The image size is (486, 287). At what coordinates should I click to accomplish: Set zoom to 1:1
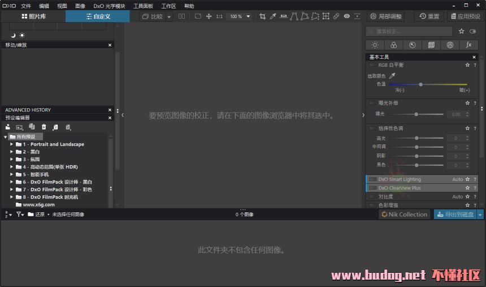tap(219, 16)
